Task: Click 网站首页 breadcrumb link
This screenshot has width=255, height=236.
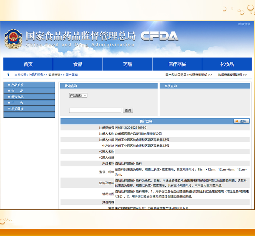Action: [x=36, y=75]
